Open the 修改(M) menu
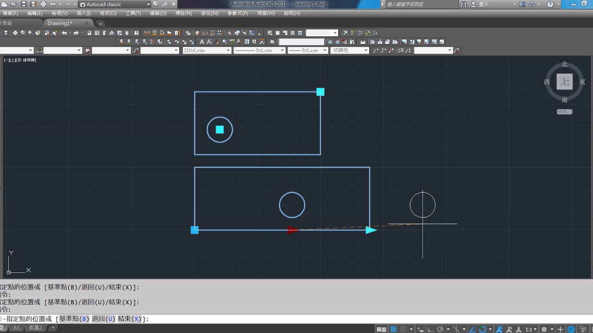 (x=209, y=13)
